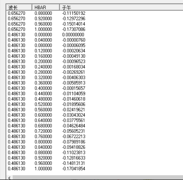183x180 pixels.
Task: Select the value -0.06722213
Action: click(74, 137)
